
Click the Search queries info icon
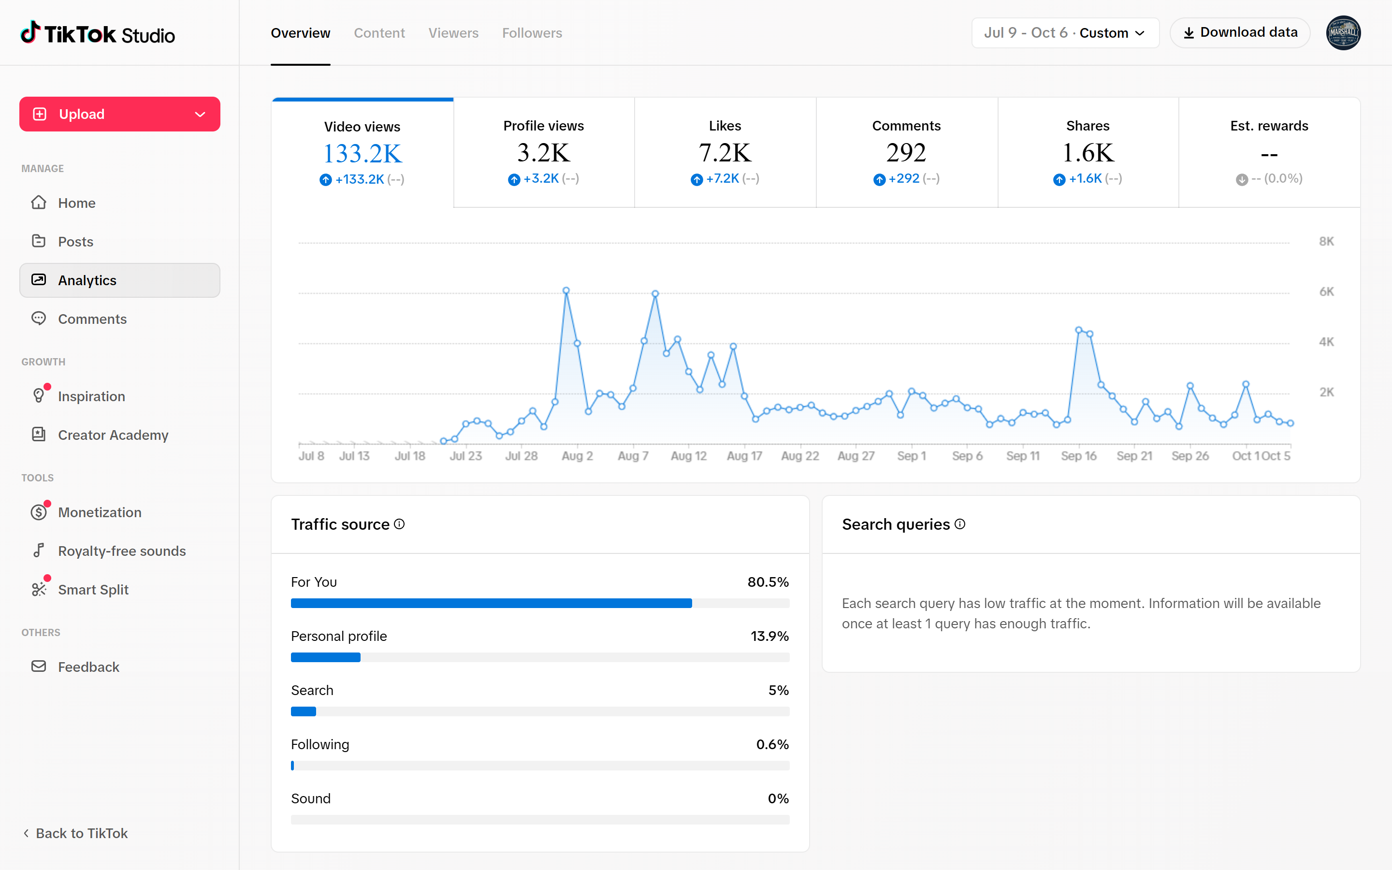click(960, 524)
